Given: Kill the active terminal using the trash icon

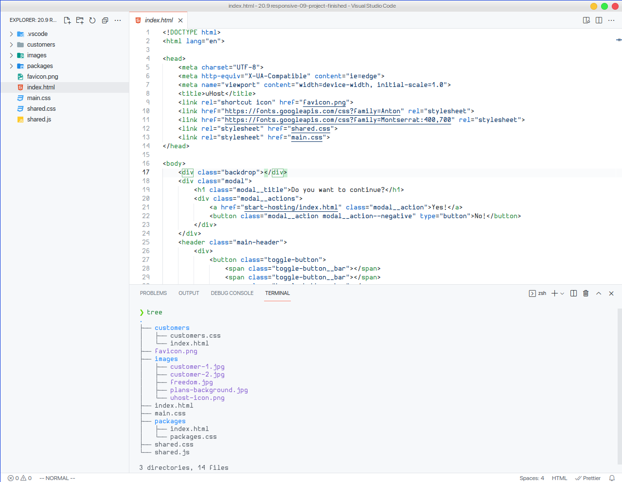Looking at the screenshot, I should tap(586, 293).
